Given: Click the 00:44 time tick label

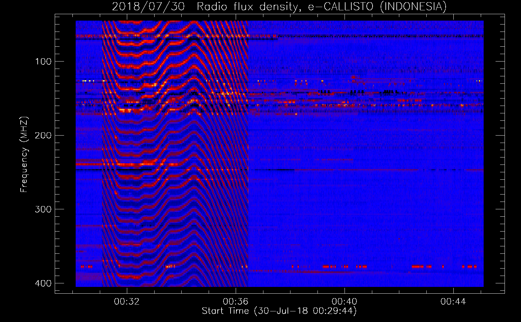Looking at the screenshot, I should pyautogui.click(x=453, y=301).
